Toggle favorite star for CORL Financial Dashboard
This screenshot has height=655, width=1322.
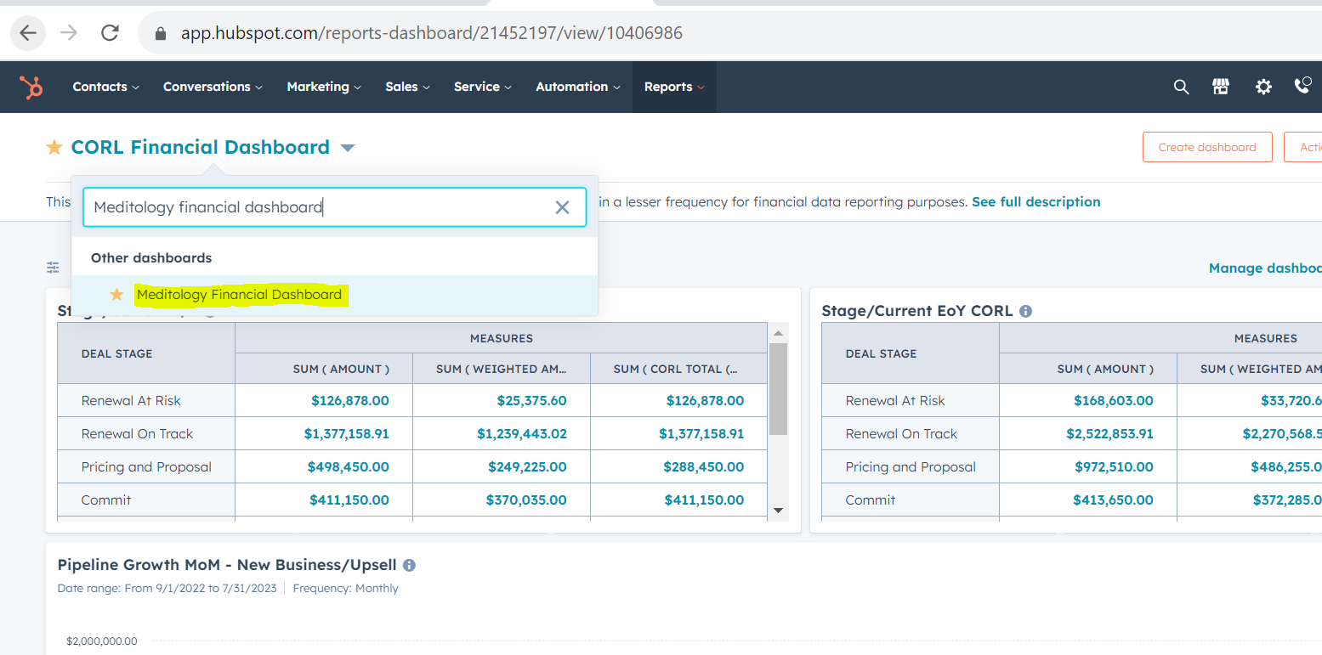pyautogui.click(x=54, y=148)
